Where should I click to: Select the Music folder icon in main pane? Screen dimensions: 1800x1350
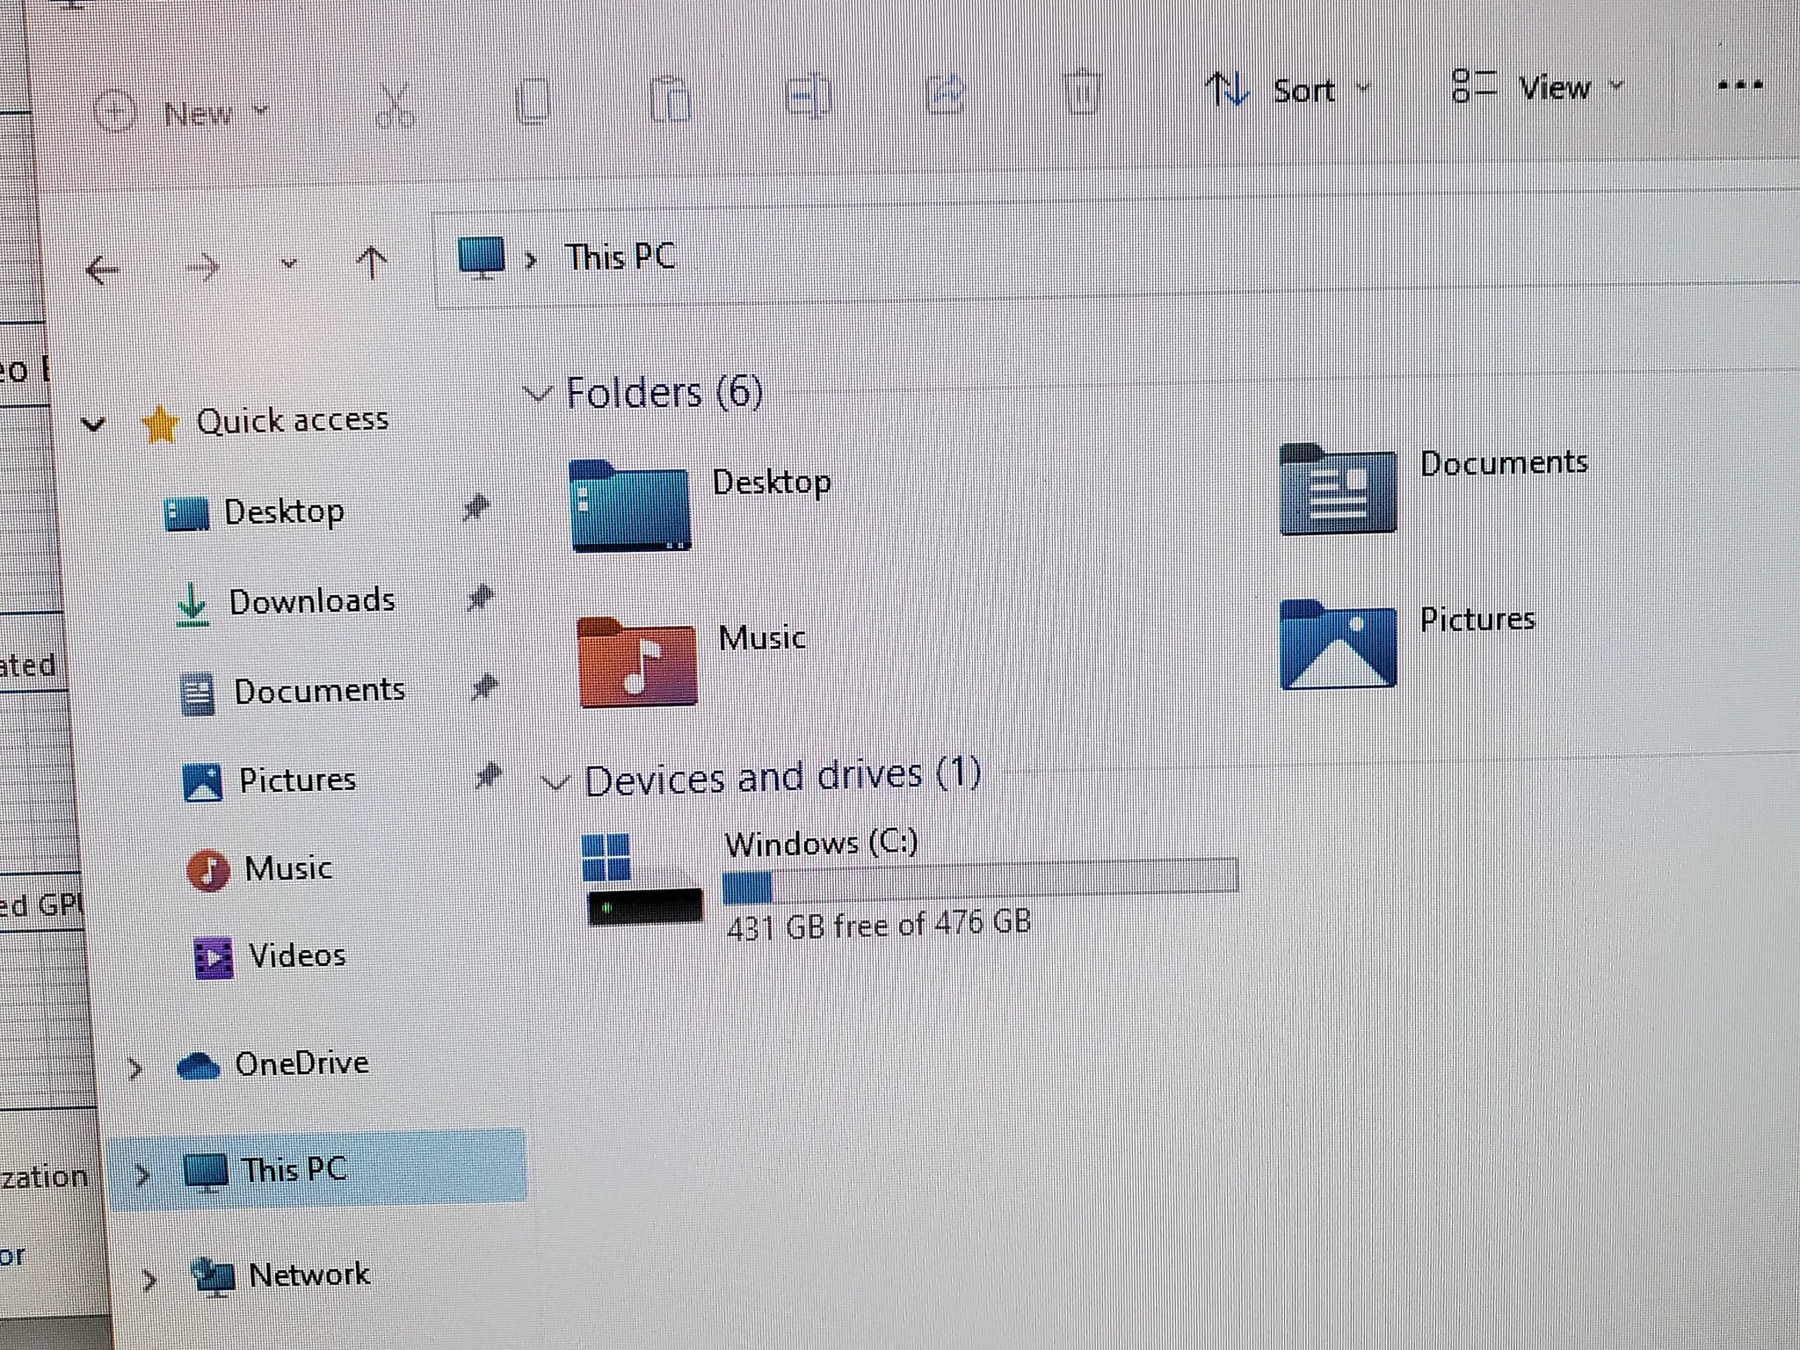[638, 662]
